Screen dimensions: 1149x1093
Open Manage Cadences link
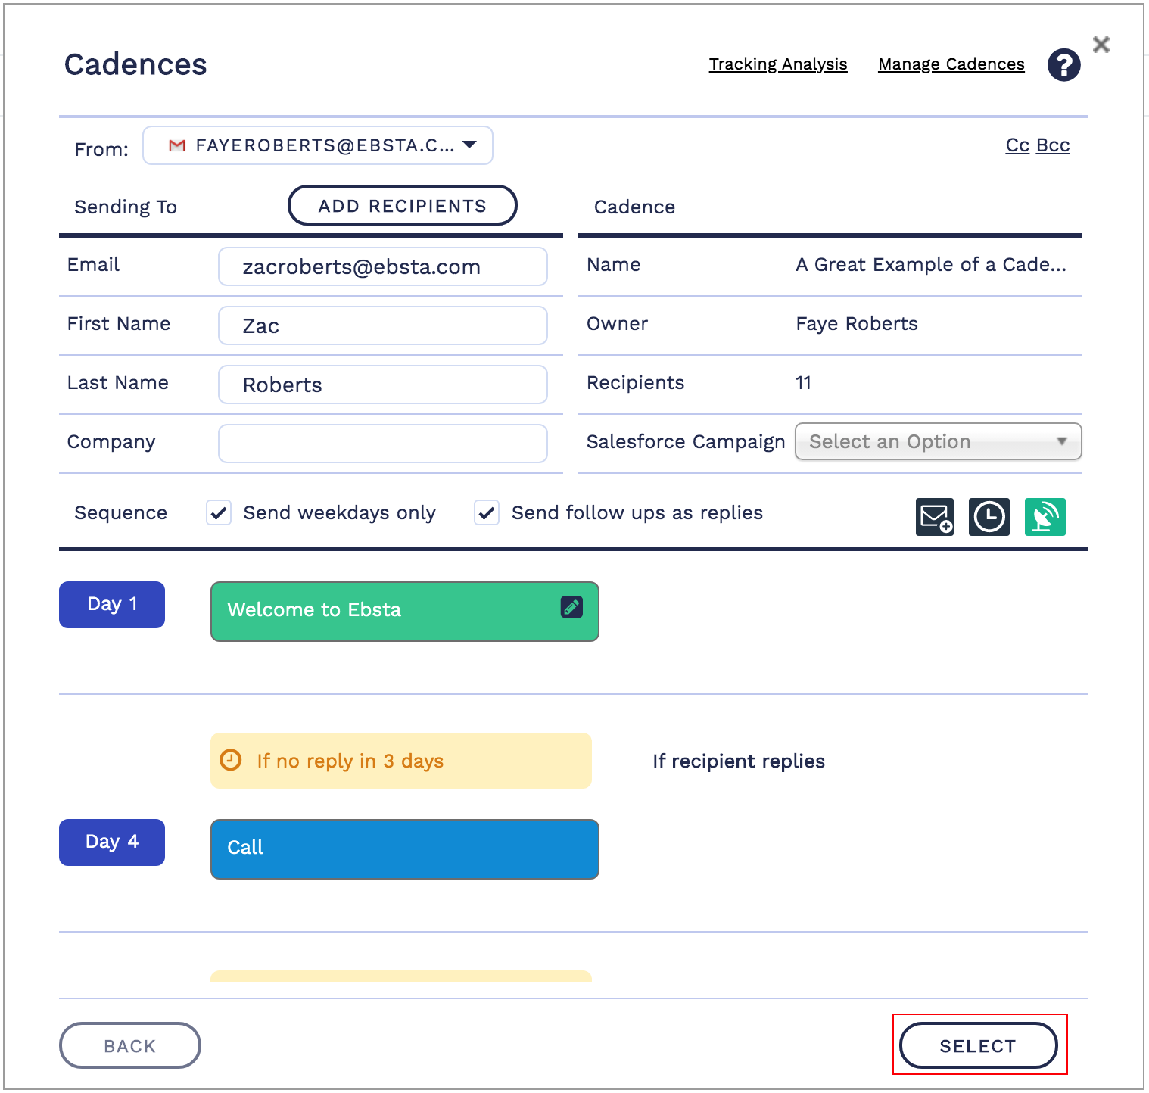pyautogui.click(x=951, y=64)
